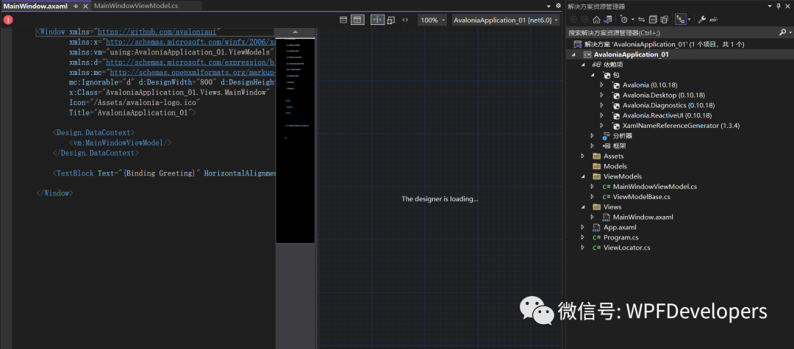Click the Solution Explorer Forward arrow
This screenshot has width=794, height=349.
tap(585, 19)
